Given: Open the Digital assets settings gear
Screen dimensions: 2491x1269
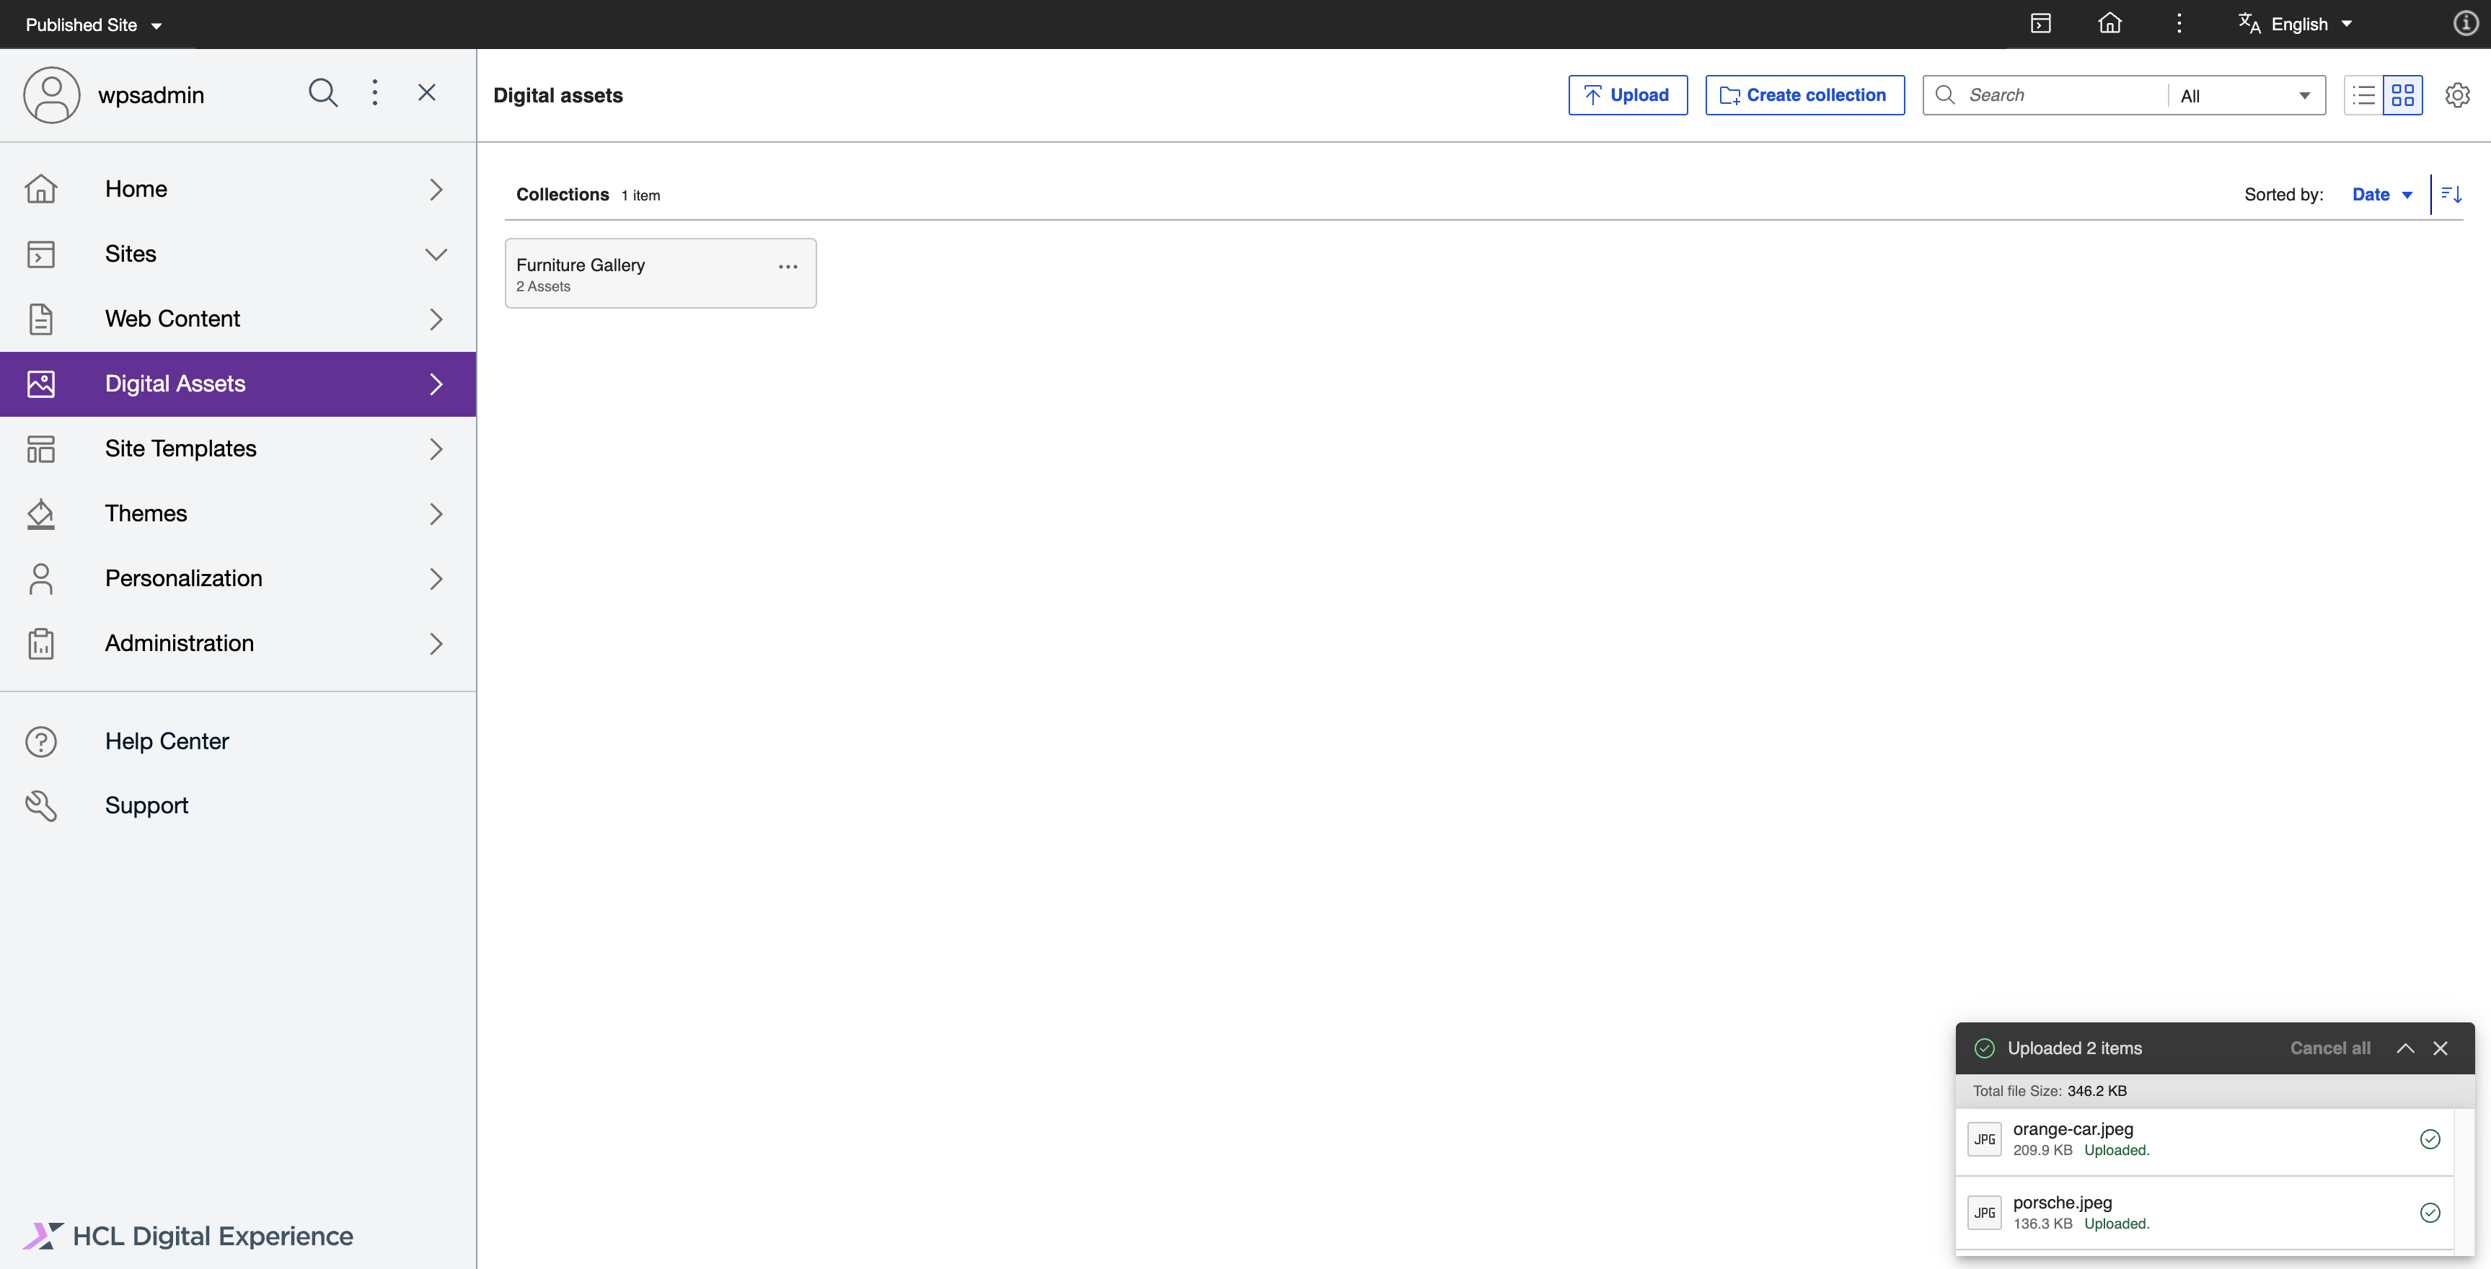Looking at the screenshot, I should pyautogui.click(x=2457, y=94).
